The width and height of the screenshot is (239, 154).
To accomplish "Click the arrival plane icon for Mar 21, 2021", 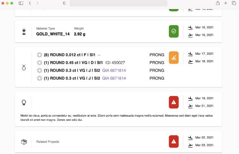I will pyautogui.click(x=190, y=106).
